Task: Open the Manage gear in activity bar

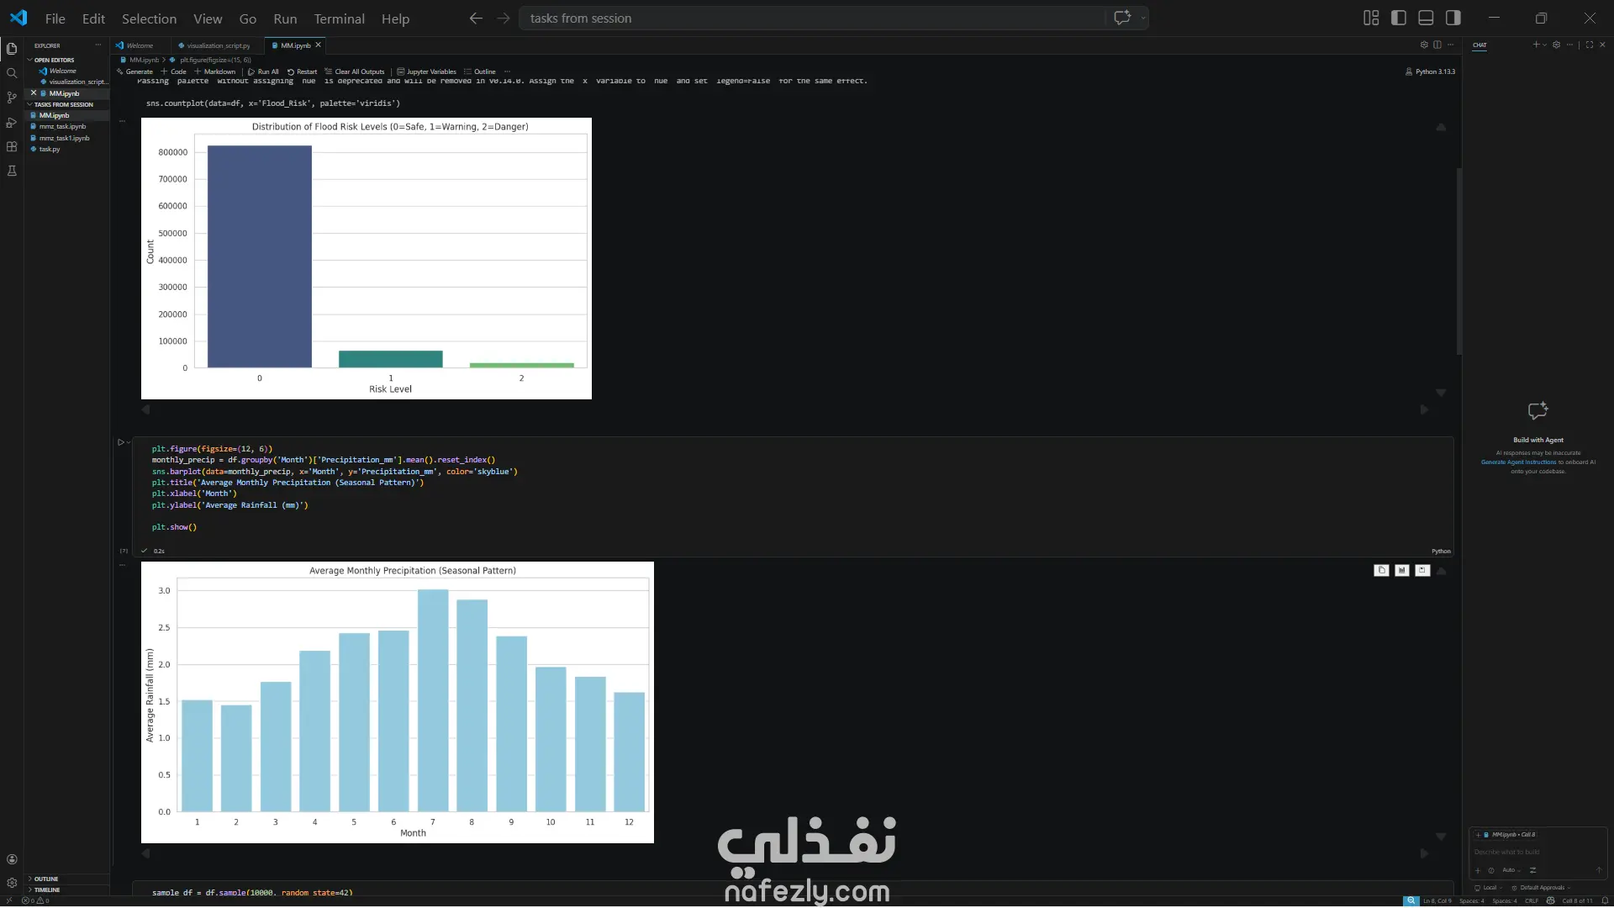Action: [12, 883]
